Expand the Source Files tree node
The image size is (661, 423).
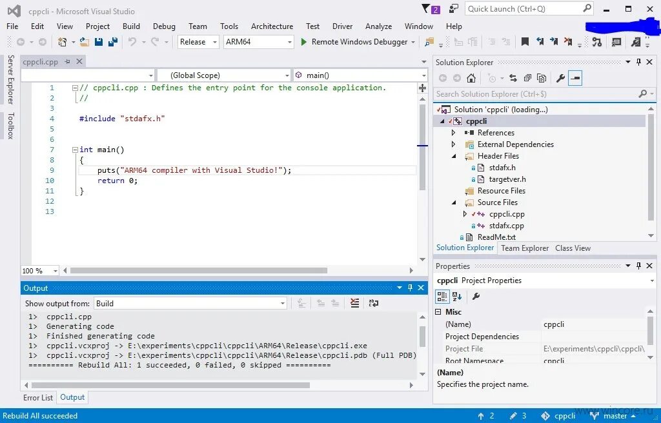coord(455,202)
